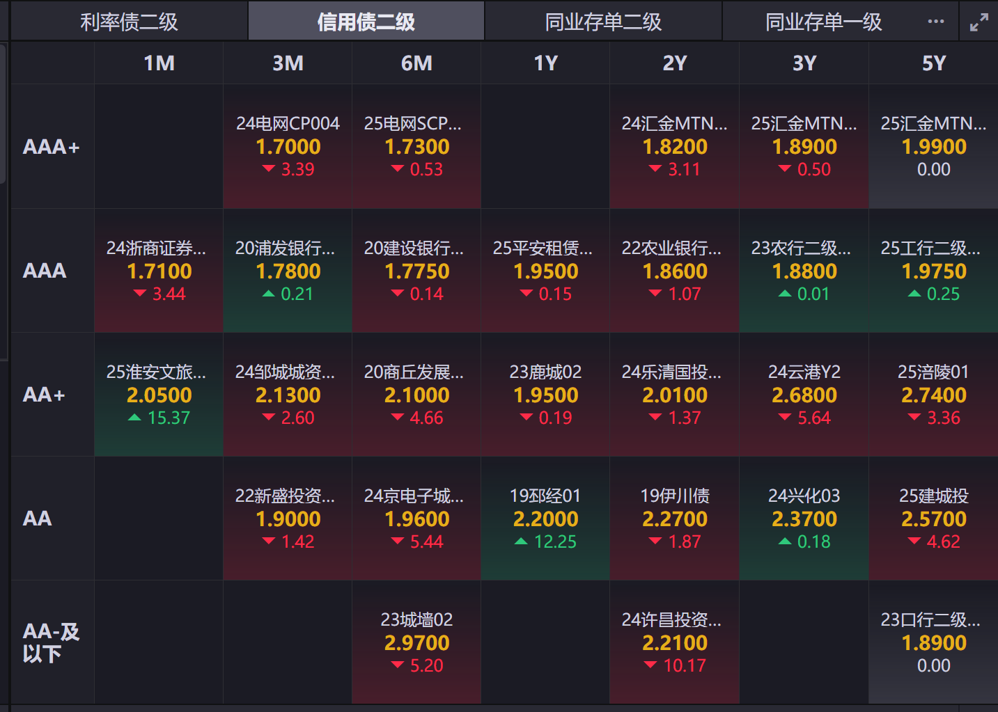Viewport: 998px width, 712px height.
Task: Open 25汇金MTN... bond at 1.8900
Action: coord(804,147)
